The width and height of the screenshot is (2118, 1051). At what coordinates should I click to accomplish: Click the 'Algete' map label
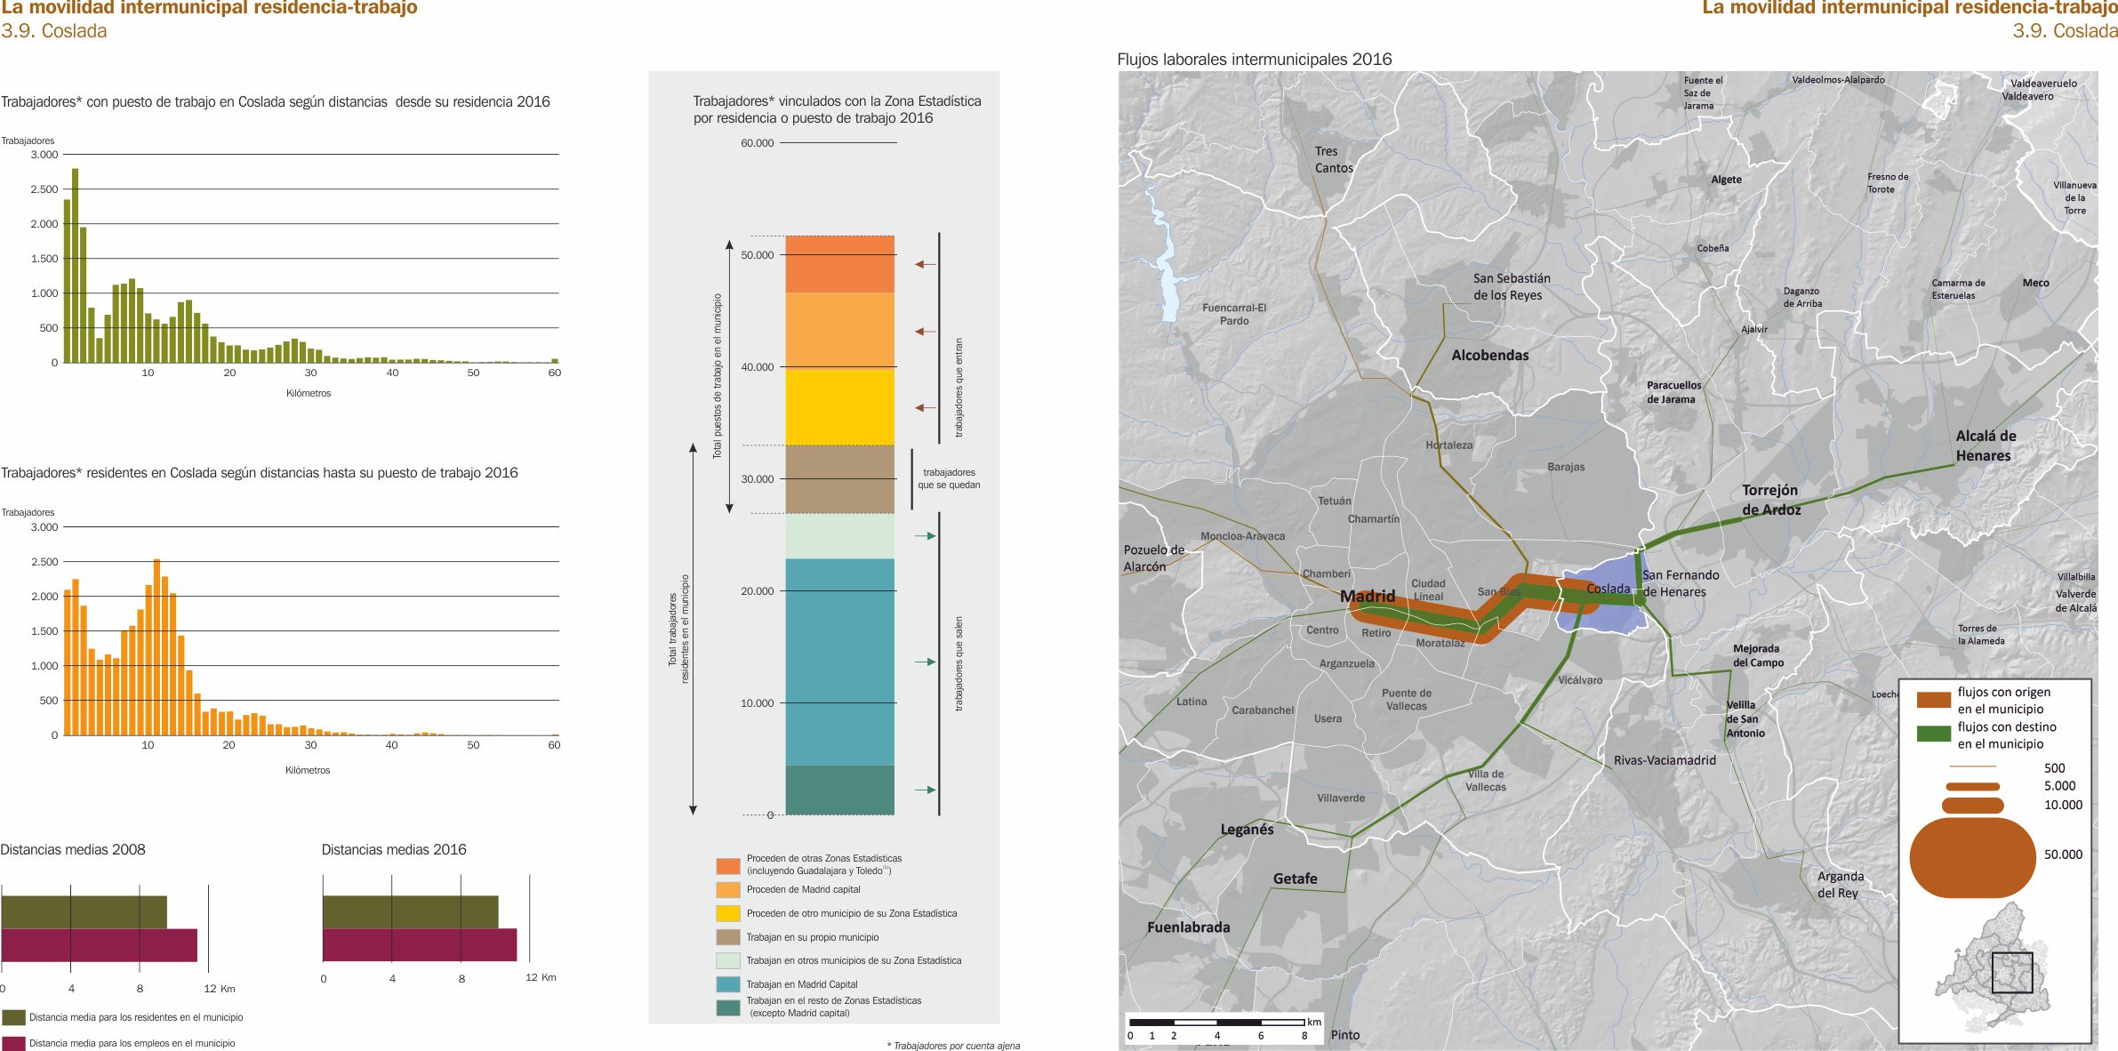[1726, 180]
